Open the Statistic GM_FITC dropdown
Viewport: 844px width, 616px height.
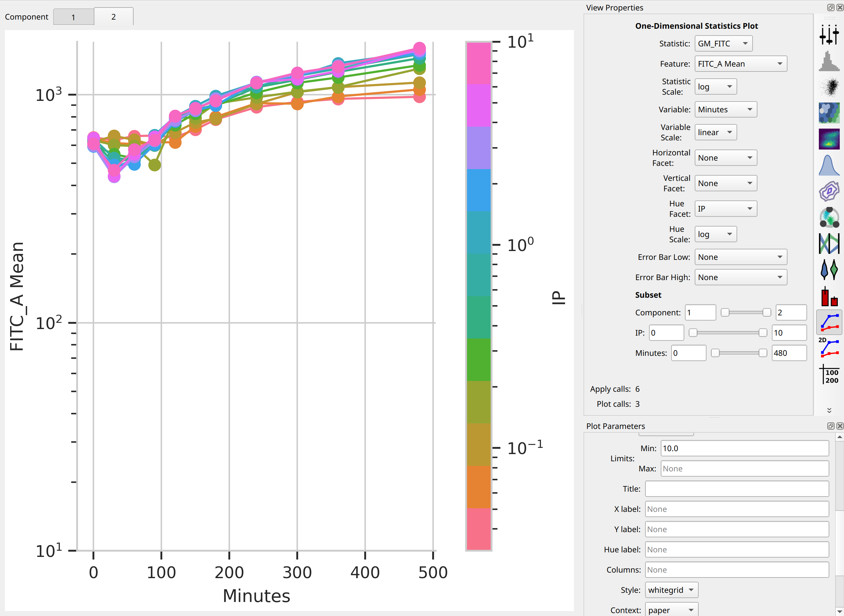click(723, 44)
